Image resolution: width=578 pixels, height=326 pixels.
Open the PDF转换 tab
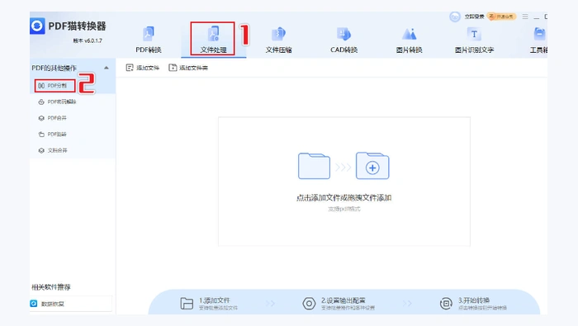point(148,40)
